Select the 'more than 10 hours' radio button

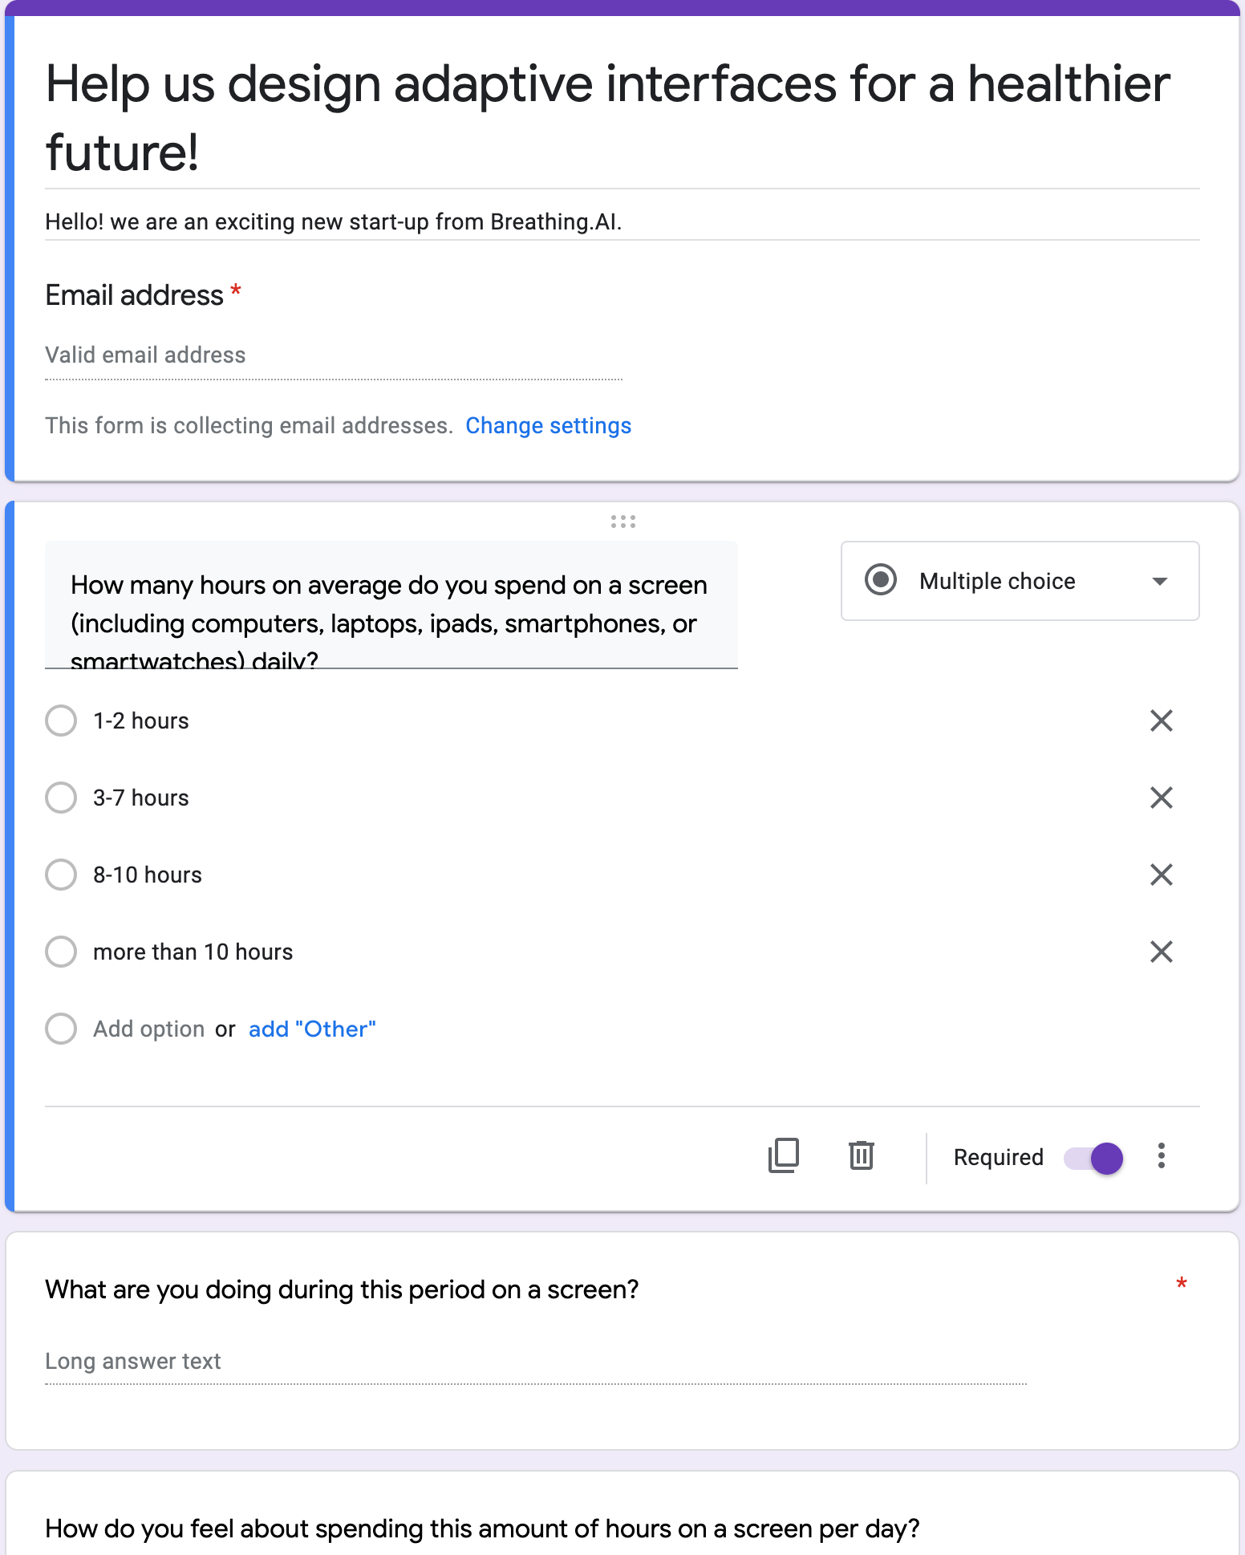(x=61, y=952)
